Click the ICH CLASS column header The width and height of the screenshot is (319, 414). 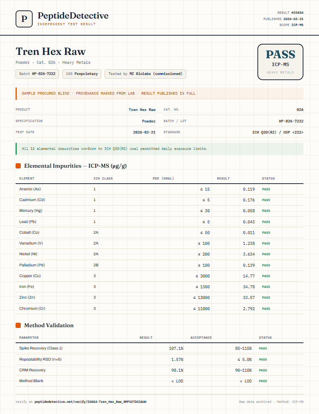pyautogui.click(x=103, y=178)
